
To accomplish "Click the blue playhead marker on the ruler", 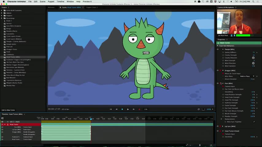I will point(91,119).
